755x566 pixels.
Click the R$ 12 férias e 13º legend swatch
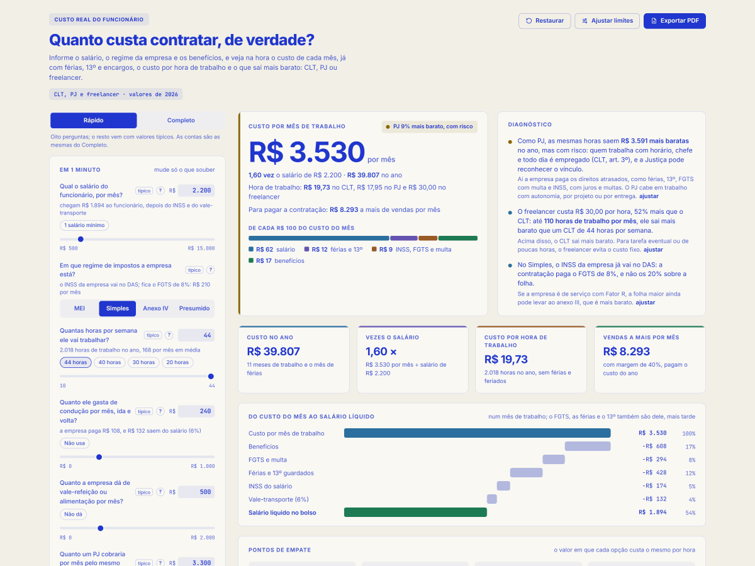pyautogui.click(x=306, y=250)
